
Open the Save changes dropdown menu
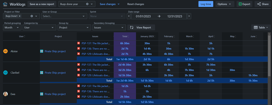(110, 4)
